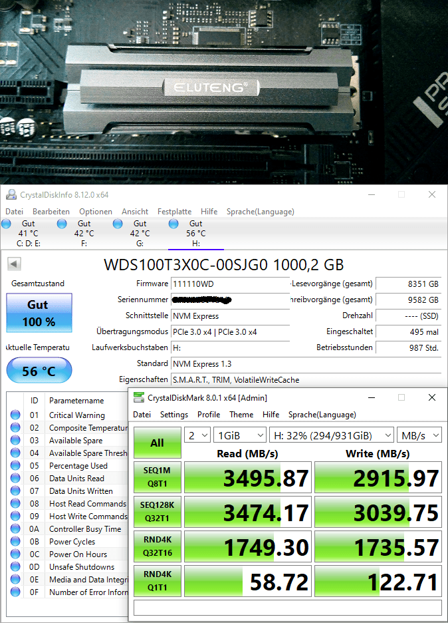The width and height of the screenshot is (448, 623).
Task: Start the SEQ128K Q32T1 test
Action: [158, 512]
